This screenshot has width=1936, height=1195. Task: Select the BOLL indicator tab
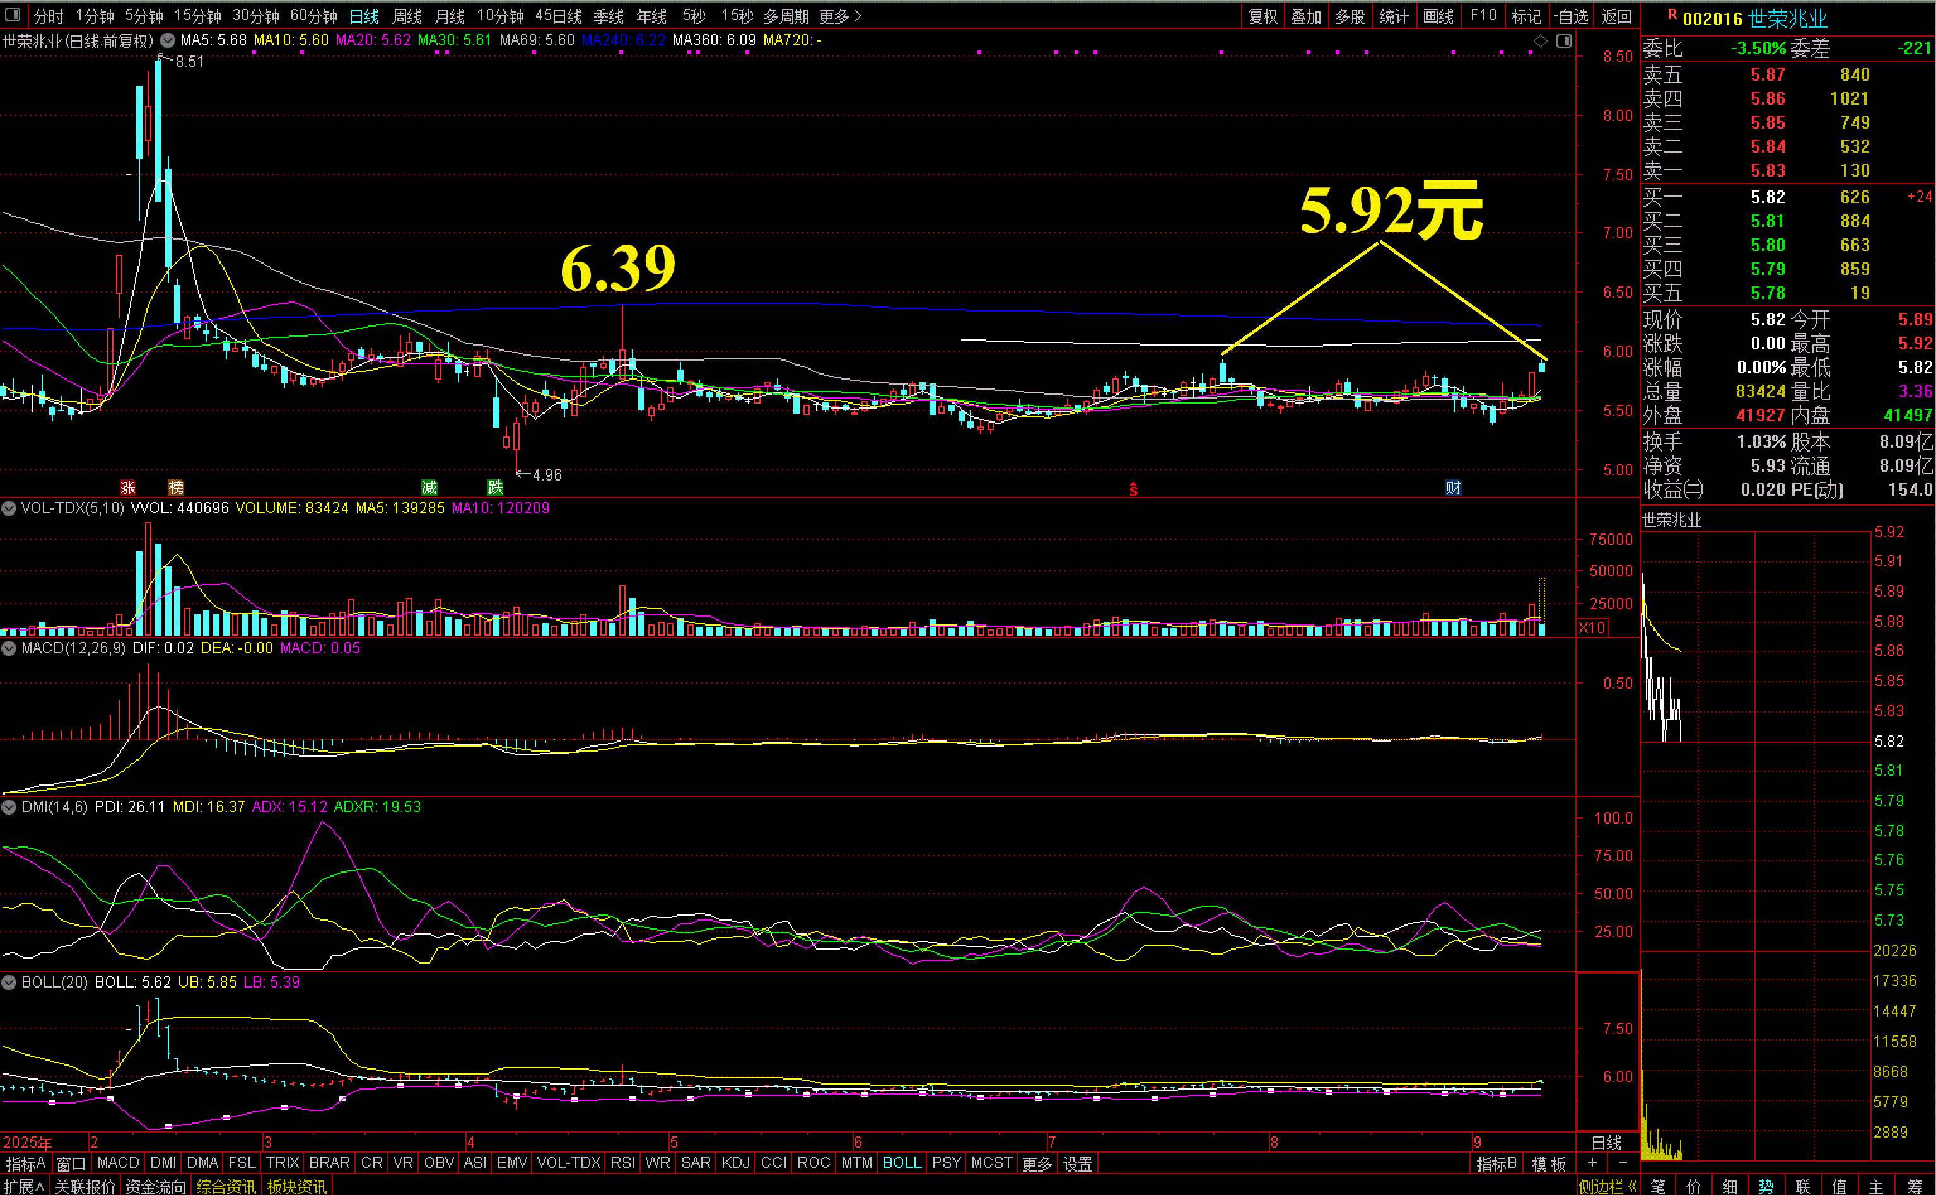tap(902, 1163)
